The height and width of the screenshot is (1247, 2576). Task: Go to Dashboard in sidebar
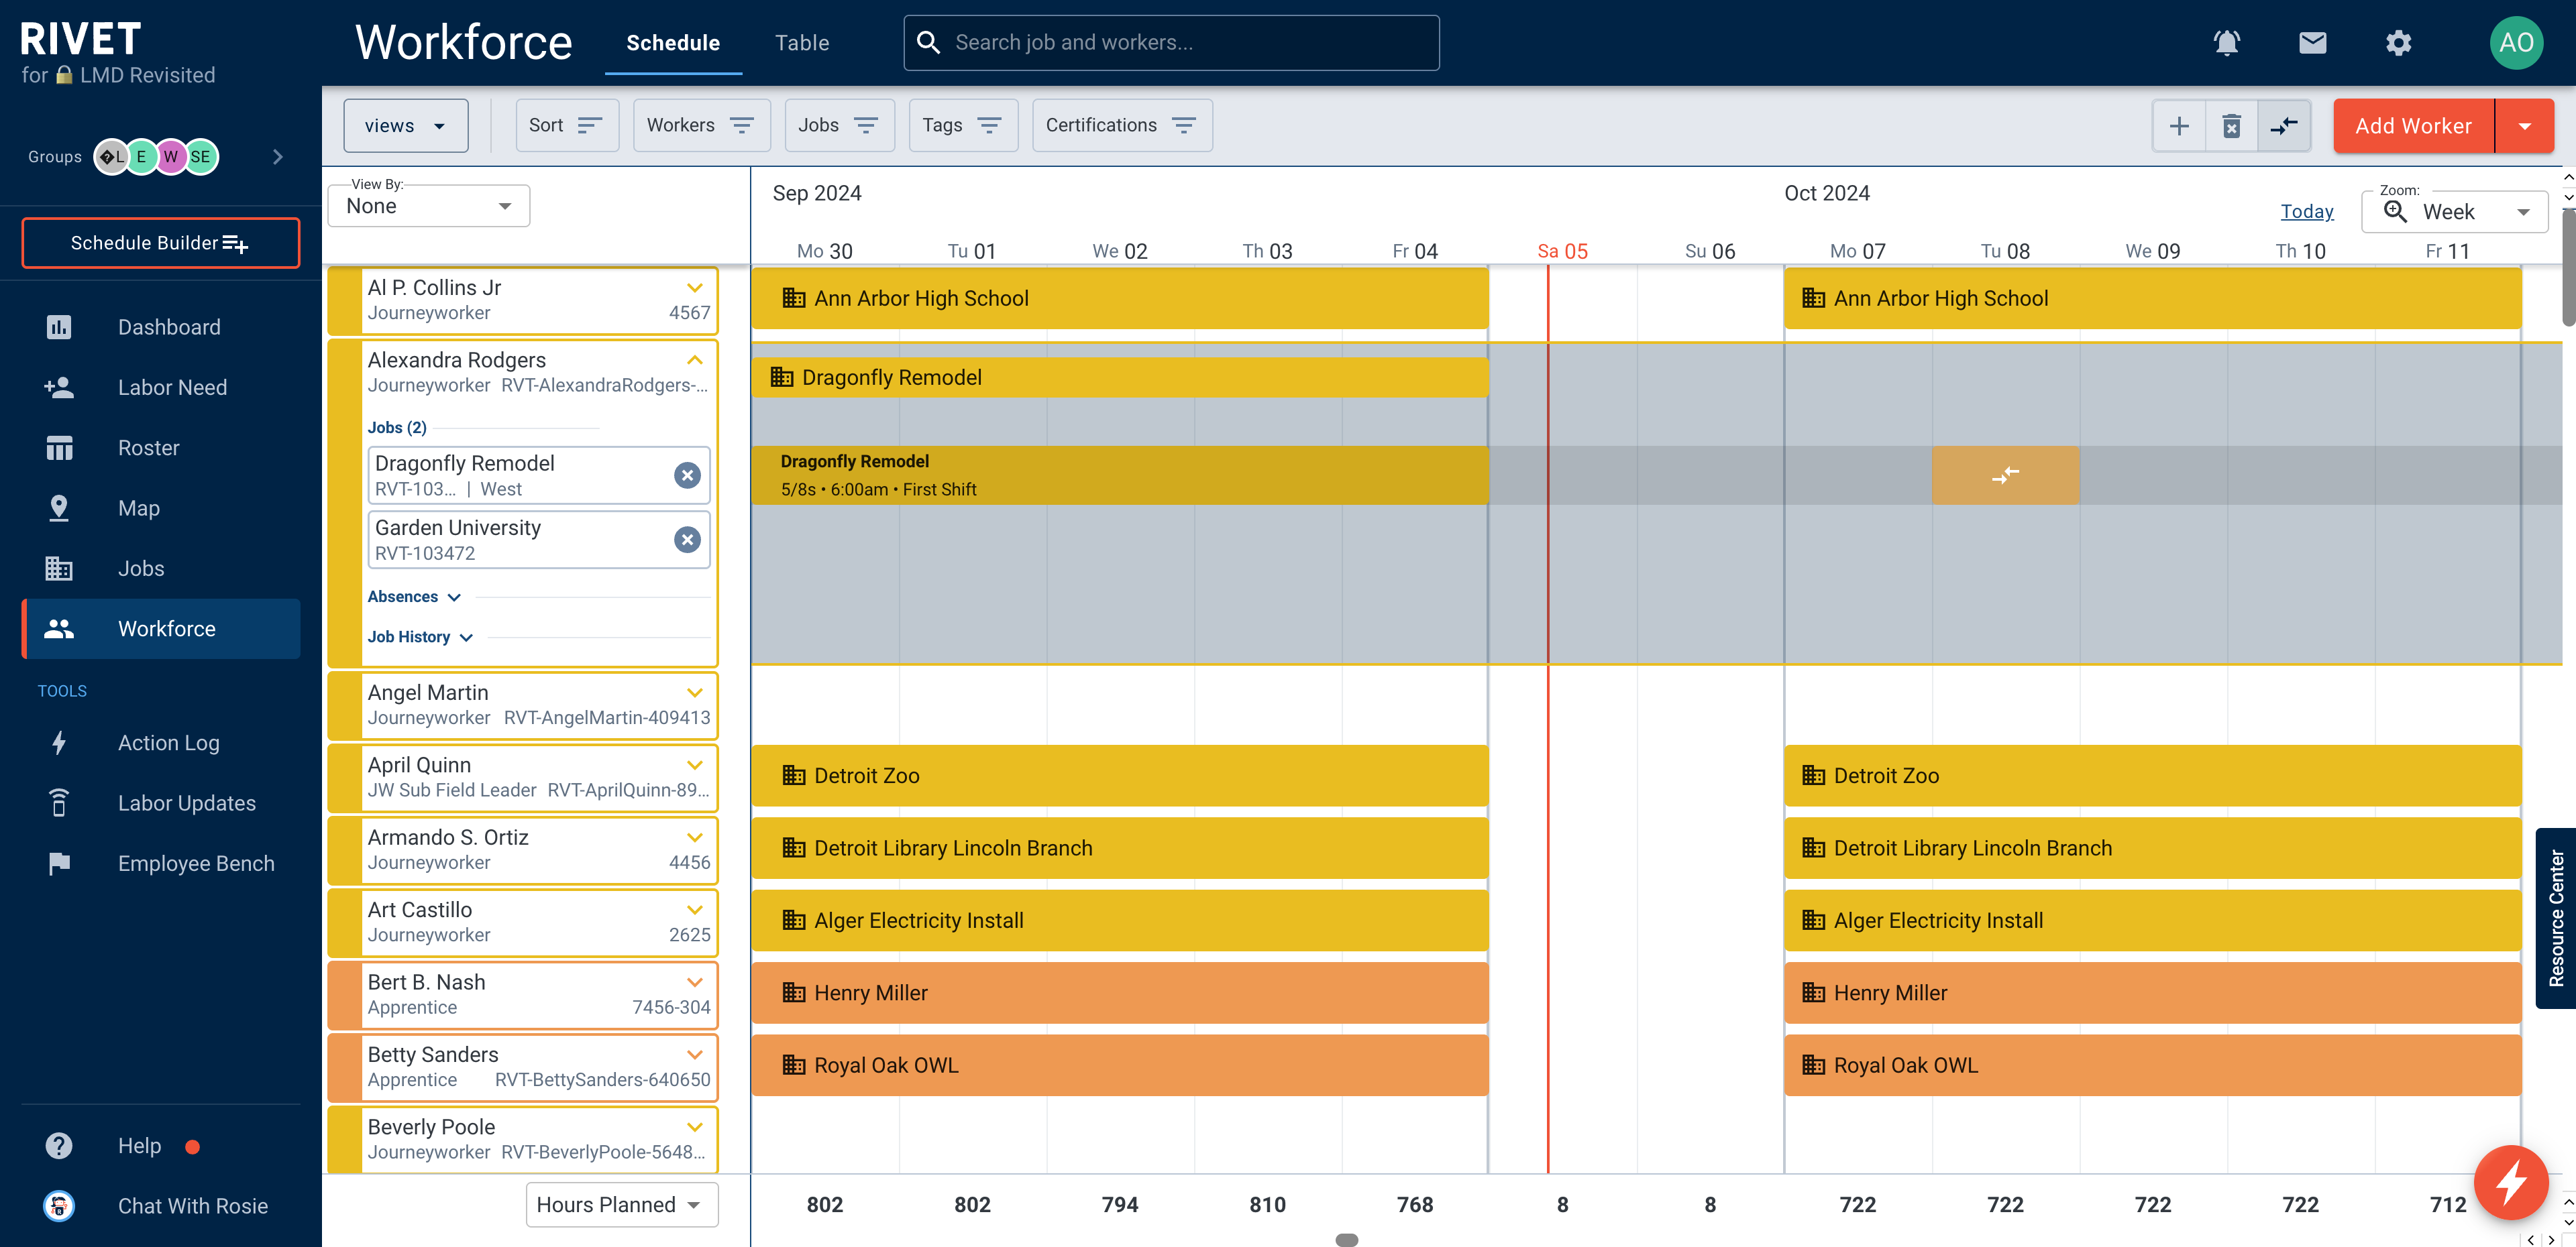(160, 326)
